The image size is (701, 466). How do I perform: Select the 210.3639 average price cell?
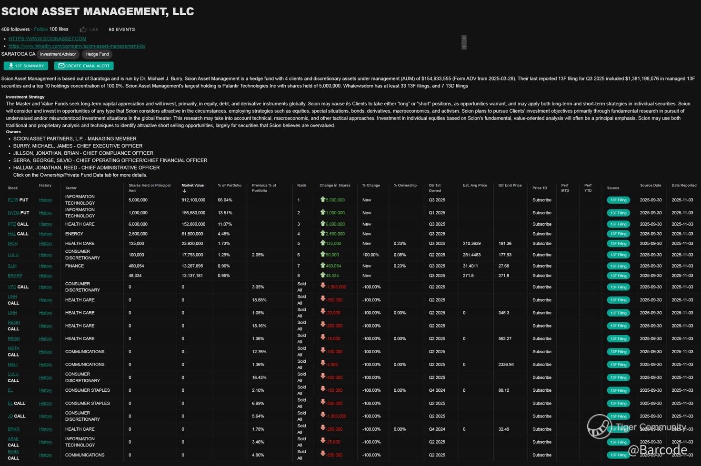point(471,243)
